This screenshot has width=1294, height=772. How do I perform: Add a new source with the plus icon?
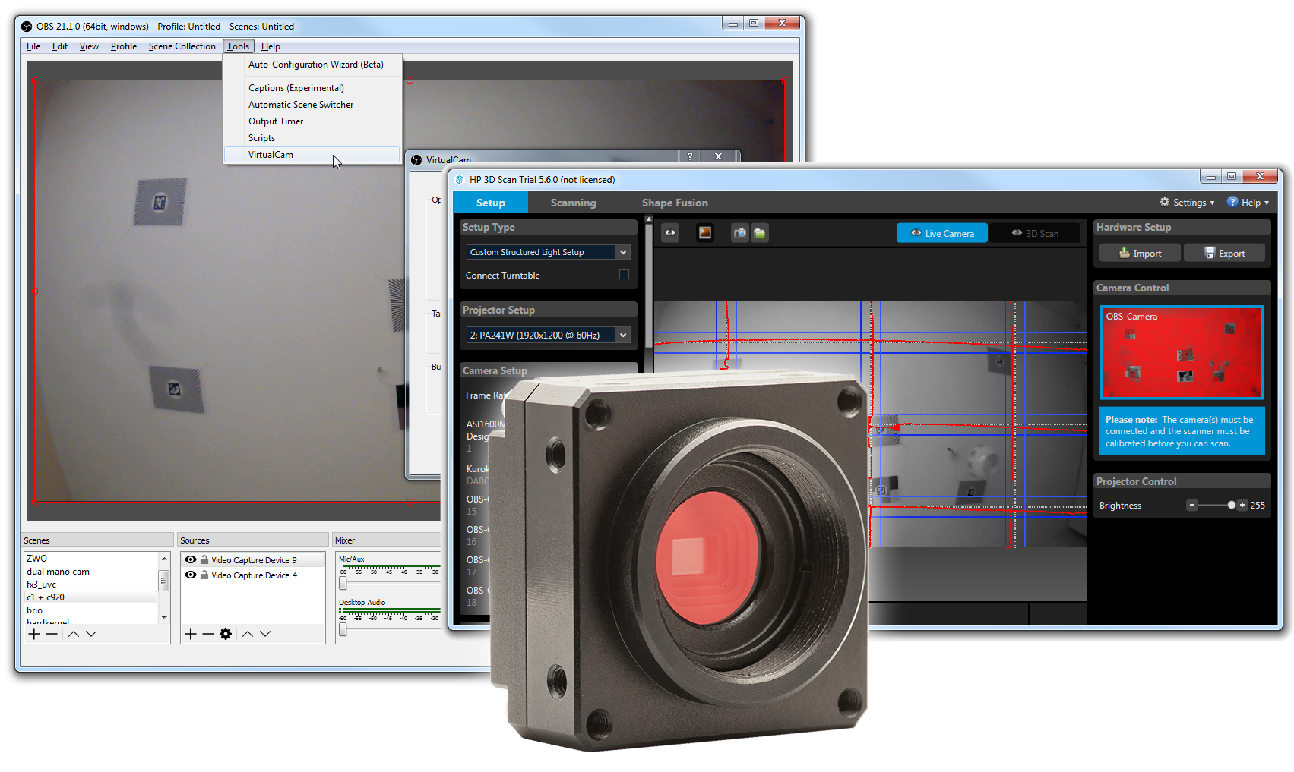tap(191, 634)
